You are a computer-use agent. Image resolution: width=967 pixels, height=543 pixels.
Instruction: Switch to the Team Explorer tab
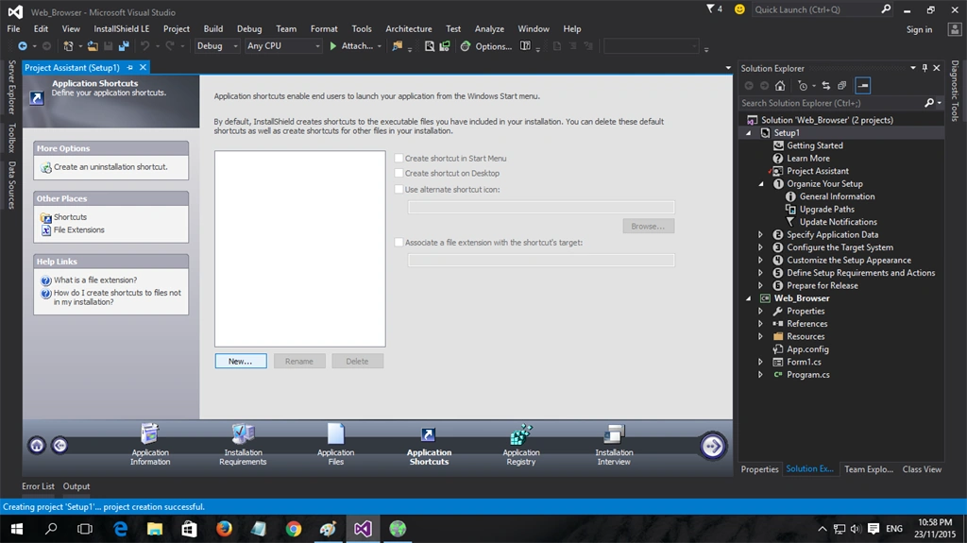(x=869, y=469)
